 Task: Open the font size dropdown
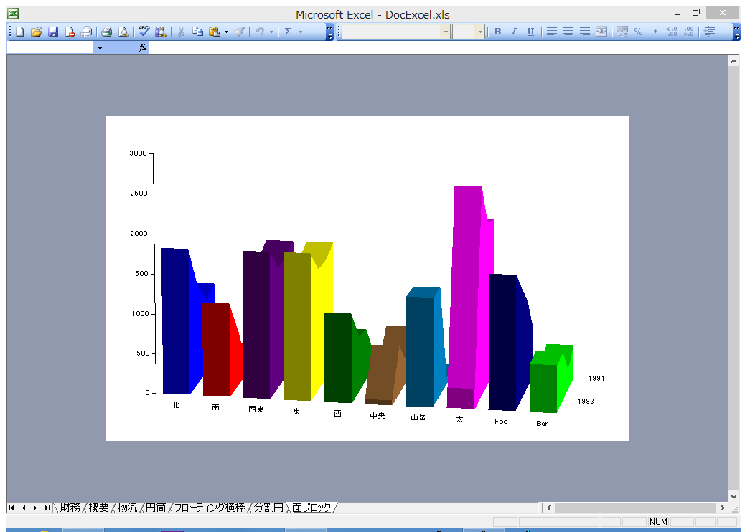[480, 32]
